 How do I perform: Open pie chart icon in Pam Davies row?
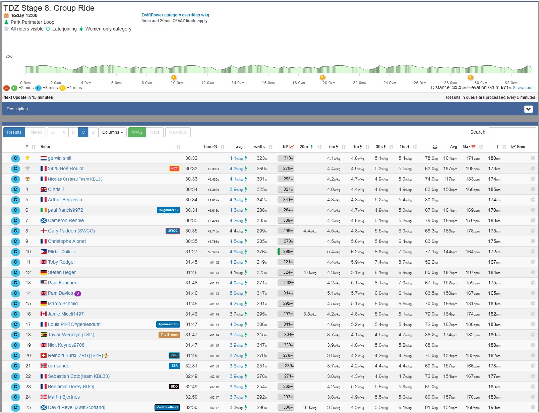pos(533,293)
